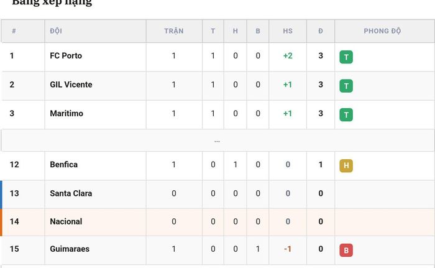Click FC Porto's green T form badge
The width and height of the screenshot is (435, 268).
[x=346, y=57]
